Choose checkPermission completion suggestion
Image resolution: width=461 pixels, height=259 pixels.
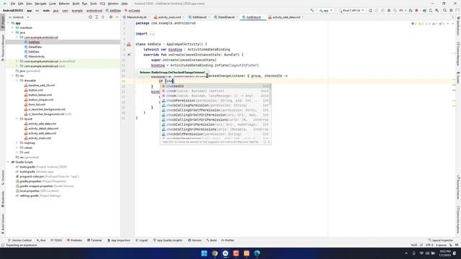click(x=215, y=101)
